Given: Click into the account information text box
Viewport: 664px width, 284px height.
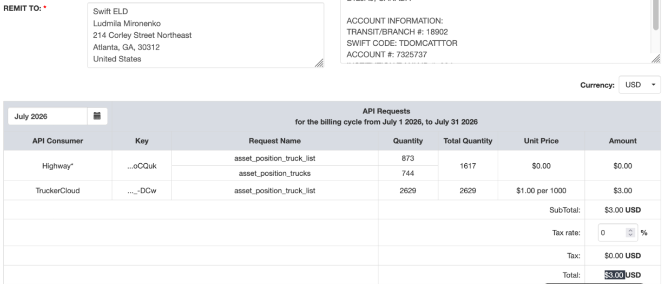Looking at the screenshot, I should 500,32.
